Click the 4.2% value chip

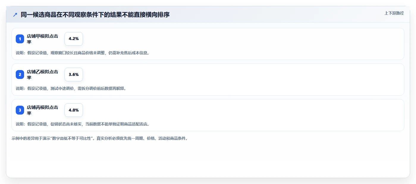pyautogui.click(x=74, y=39)
